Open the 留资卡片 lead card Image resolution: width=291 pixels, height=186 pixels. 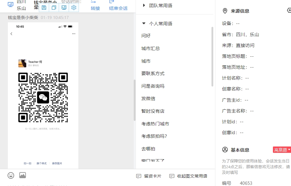click(149, 176)
